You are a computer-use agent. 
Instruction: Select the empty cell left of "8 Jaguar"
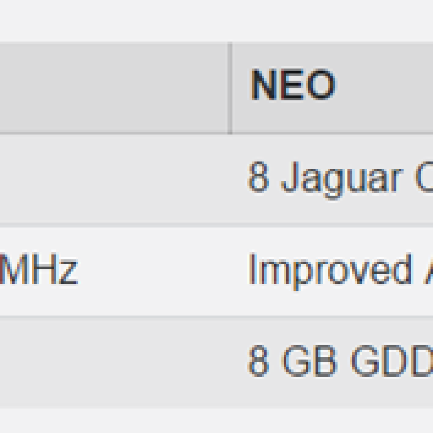point(114,178)
